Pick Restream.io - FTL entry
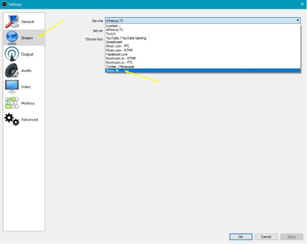 (x=203, y=62)
